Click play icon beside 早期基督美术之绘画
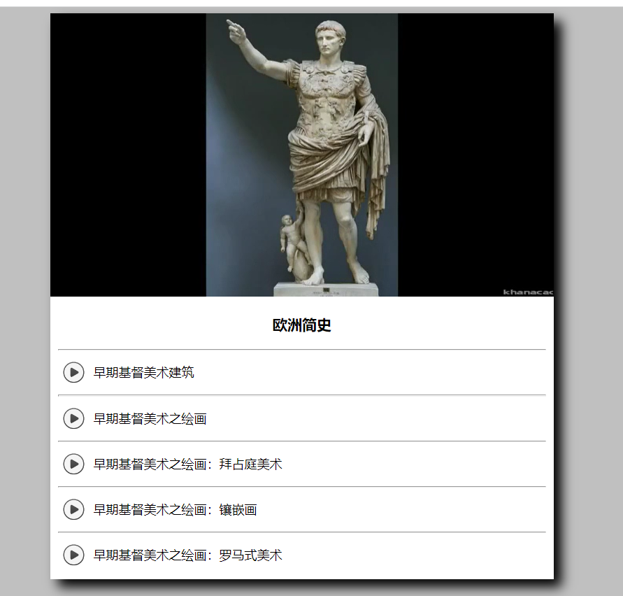The image size is (623, 596). pyautogui.click(x=73, y=419)
